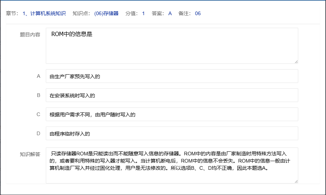Click the 分值 label in header

point(132,14)
